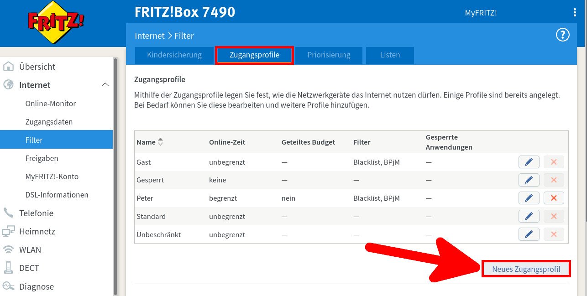Click the handset icon beside DECT
The height and width of the screenshot is (296, 587).
point(8,268)
